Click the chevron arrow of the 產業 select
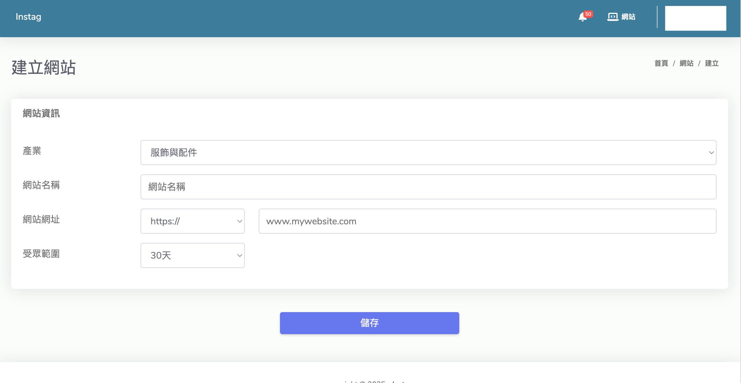Screen dimensions: 741x383 point(711,153)
